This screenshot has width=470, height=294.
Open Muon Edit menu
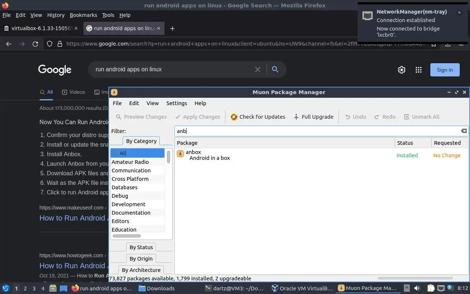pyautogui.click(x=134, y=103)
